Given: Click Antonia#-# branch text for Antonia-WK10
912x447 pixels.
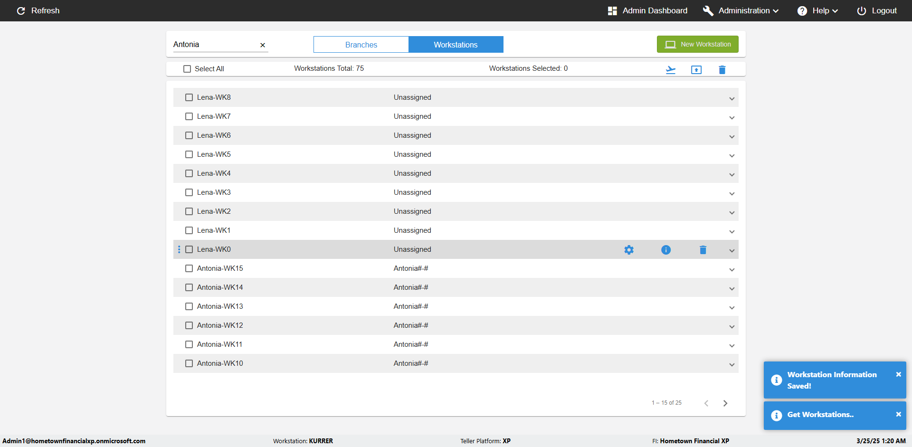Looking at the screenshot, I should click(x=411, y=363).
